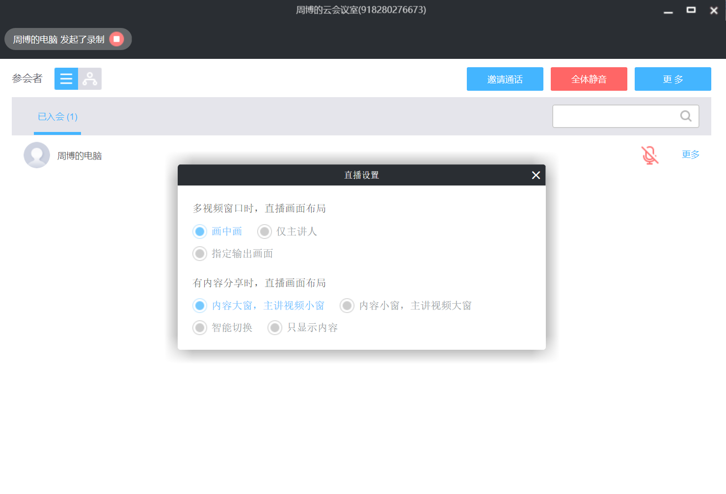Select 内容大窗，主讲视频小窗 layout
The image size is (726, 494).
200,305
